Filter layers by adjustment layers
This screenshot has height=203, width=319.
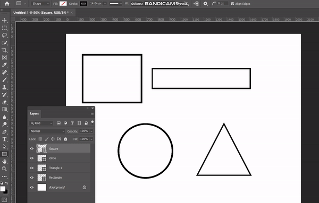coord(65,123)
